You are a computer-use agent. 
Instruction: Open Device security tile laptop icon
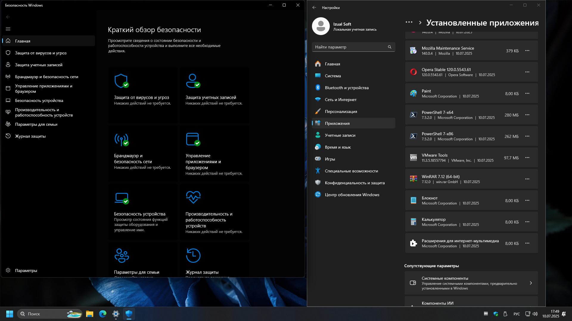(122, 198)
